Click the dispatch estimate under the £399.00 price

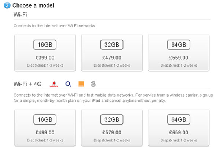coord(45,65)
